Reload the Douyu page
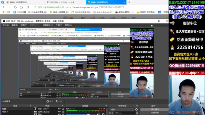This screenshot has height=115, width=205. pos(15,7)
